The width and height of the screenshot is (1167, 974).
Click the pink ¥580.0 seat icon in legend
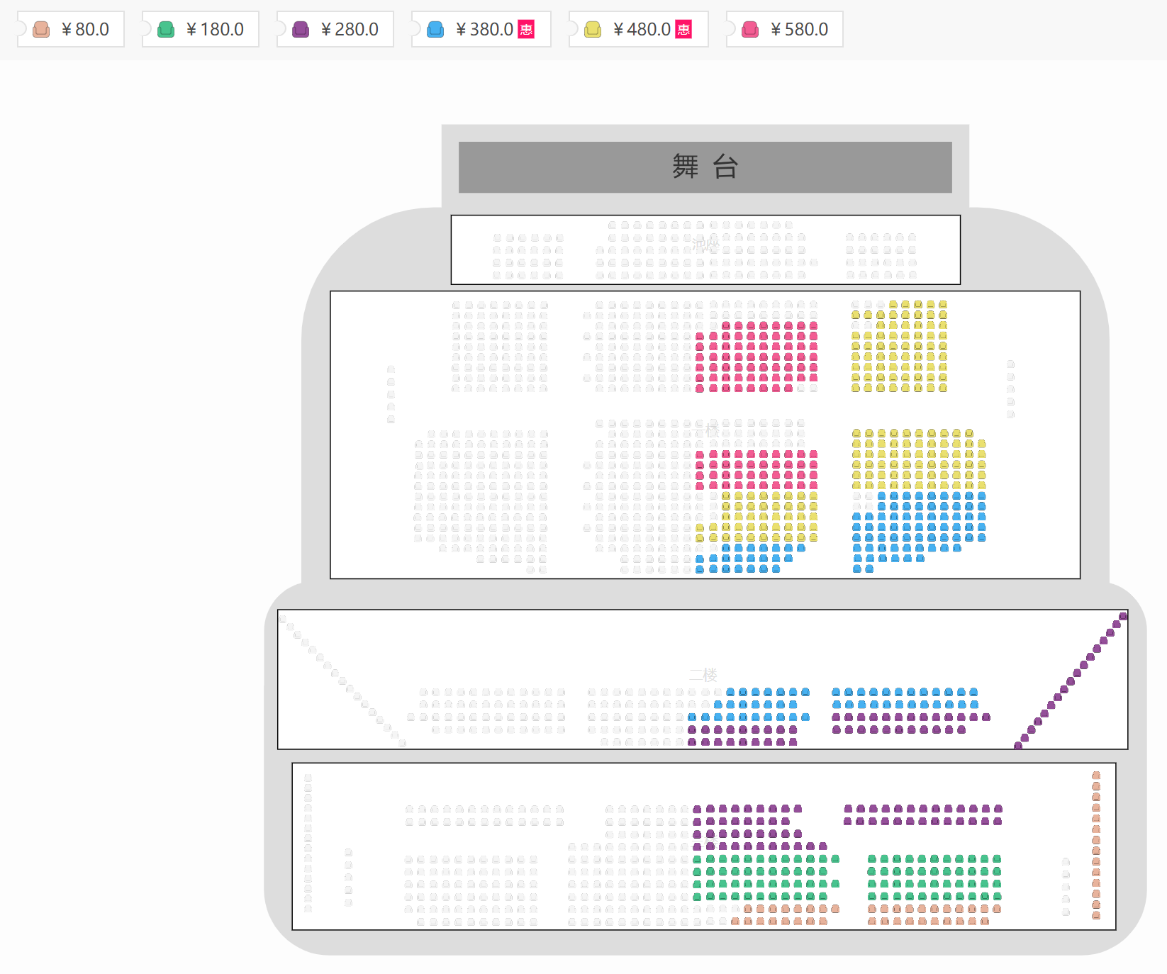click(x=750, y=29)
